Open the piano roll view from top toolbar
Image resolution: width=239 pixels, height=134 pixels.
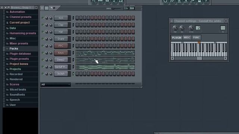107,1
